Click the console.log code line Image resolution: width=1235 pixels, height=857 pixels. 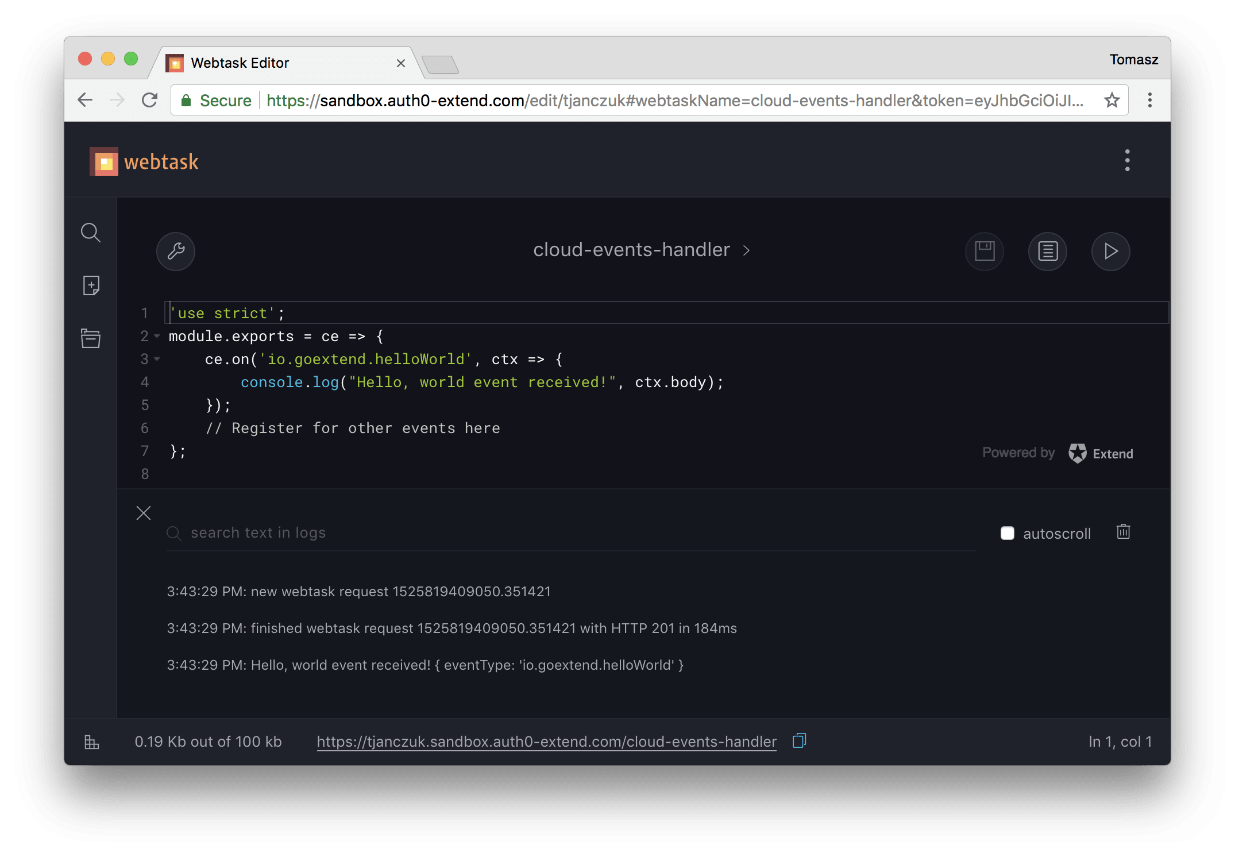(x=482, y=382)
